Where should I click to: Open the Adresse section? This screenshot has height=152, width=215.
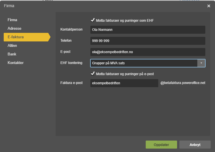pos(15,29)
